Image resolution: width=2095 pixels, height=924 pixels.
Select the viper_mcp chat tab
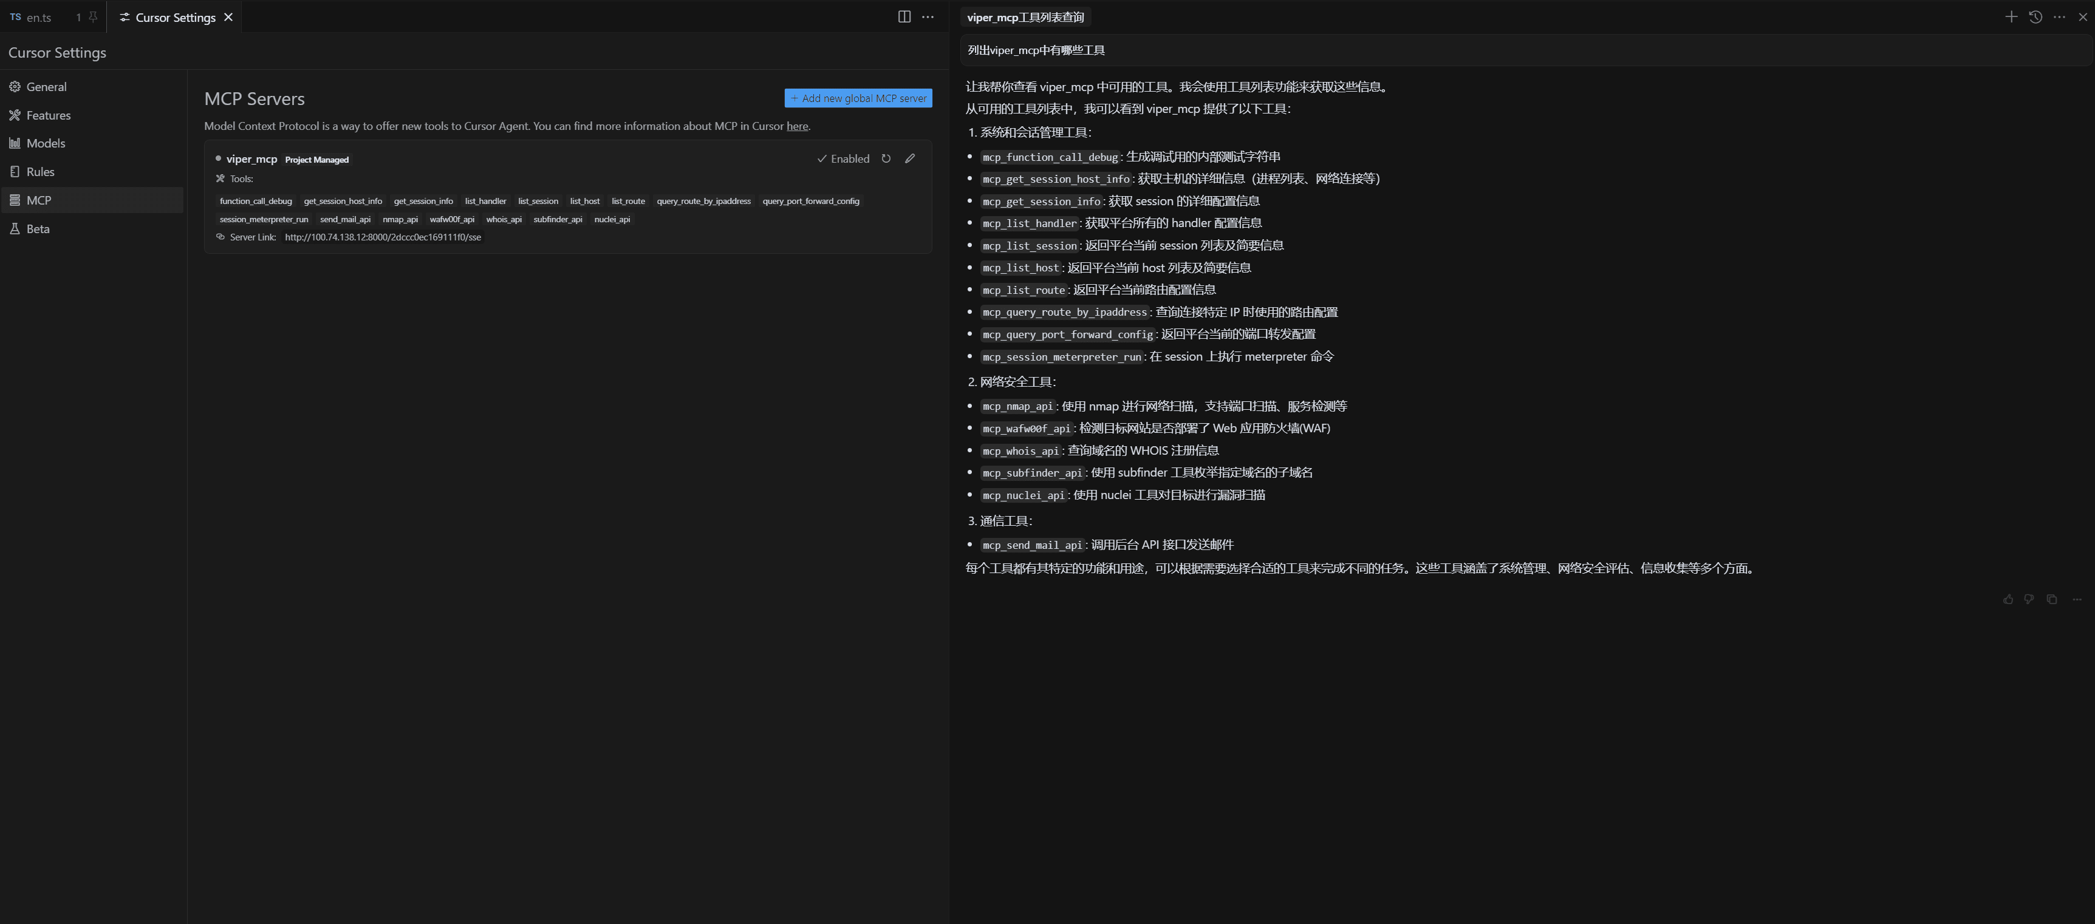[x=1025, y=17]
